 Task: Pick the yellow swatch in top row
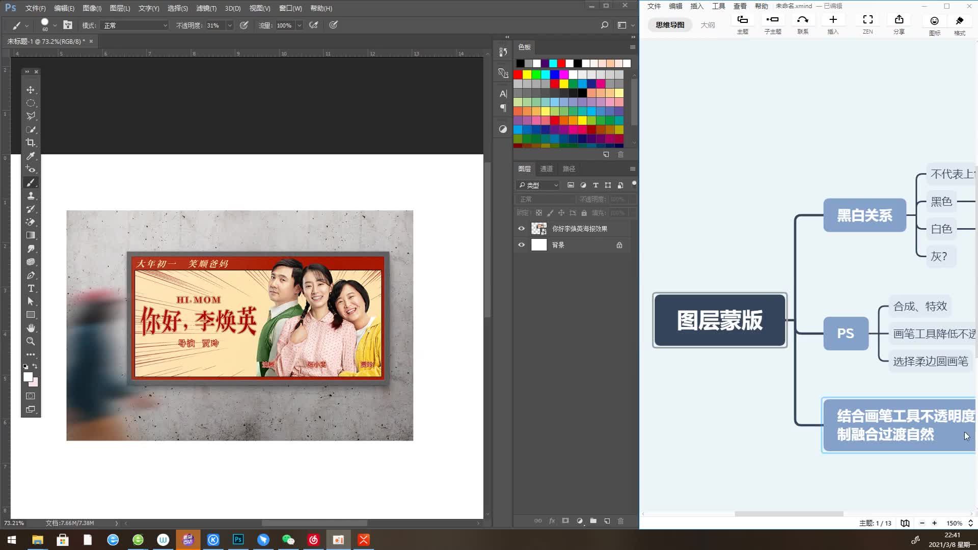point(527,75)
